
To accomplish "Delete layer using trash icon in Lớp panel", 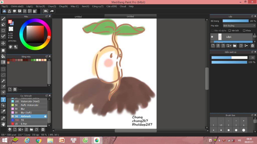I will point(252,46).
